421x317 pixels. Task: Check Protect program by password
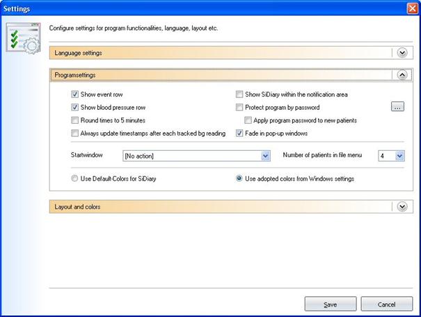(239, 108)
